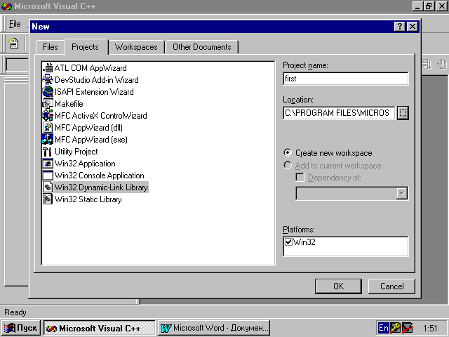Click the key icon in the system tray
The image size is (449, 337).
pyautogui.click(x=396, y=328)
